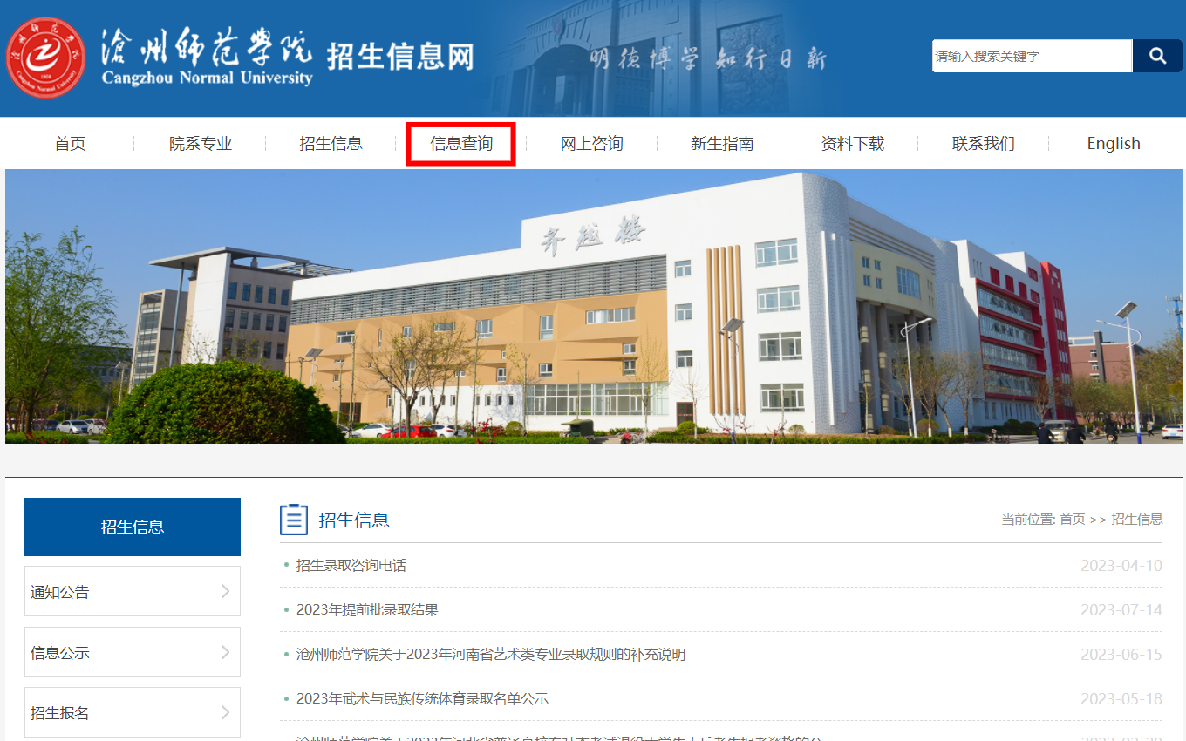Viewport: 1186px width, 741px height.
Task: Open the 网上咨询 navigation item
Action: click(x=591, y=144)
